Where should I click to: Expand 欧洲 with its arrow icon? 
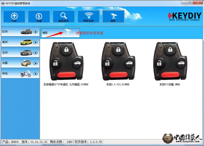tap(35, 32)
